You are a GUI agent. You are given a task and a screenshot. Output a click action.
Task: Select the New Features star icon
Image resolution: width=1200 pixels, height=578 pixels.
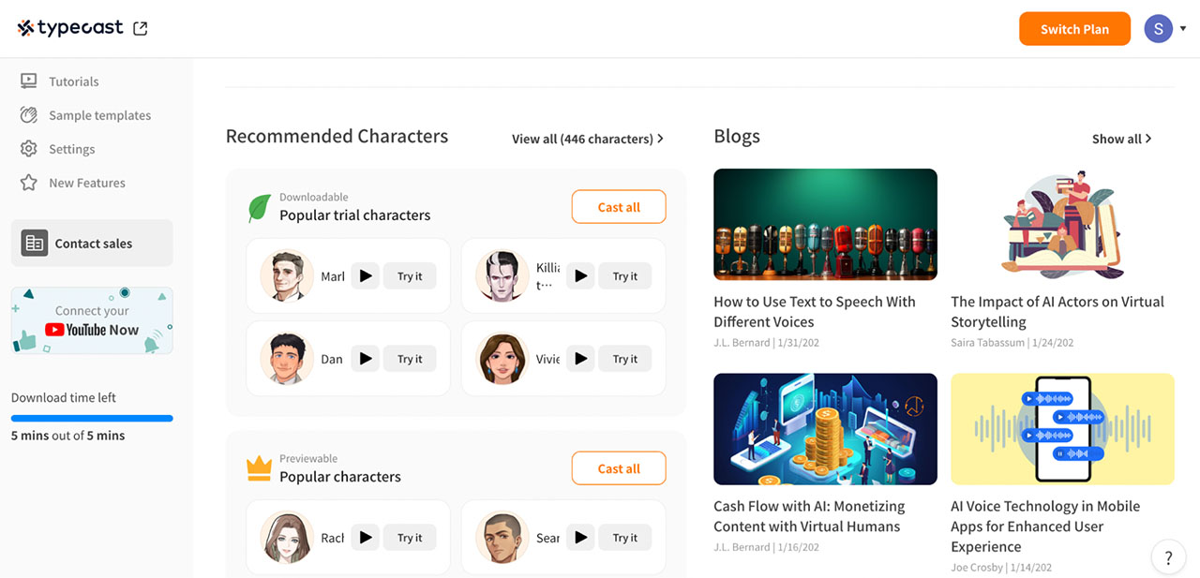(29, 182)
